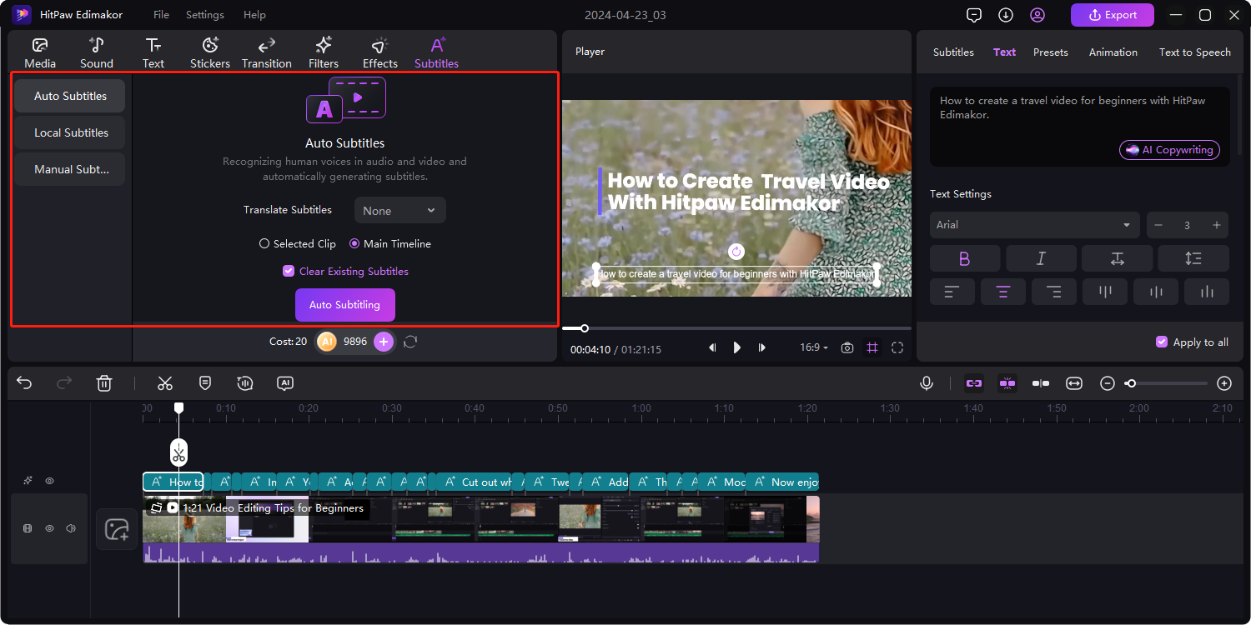The height and width of the screenshot is (625, 1251).
Task: Open the Translate Subtitles dropdown
Action: (400, 211)
